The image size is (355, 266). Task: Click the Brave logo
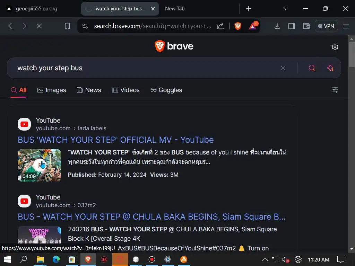tap(174, 46)
